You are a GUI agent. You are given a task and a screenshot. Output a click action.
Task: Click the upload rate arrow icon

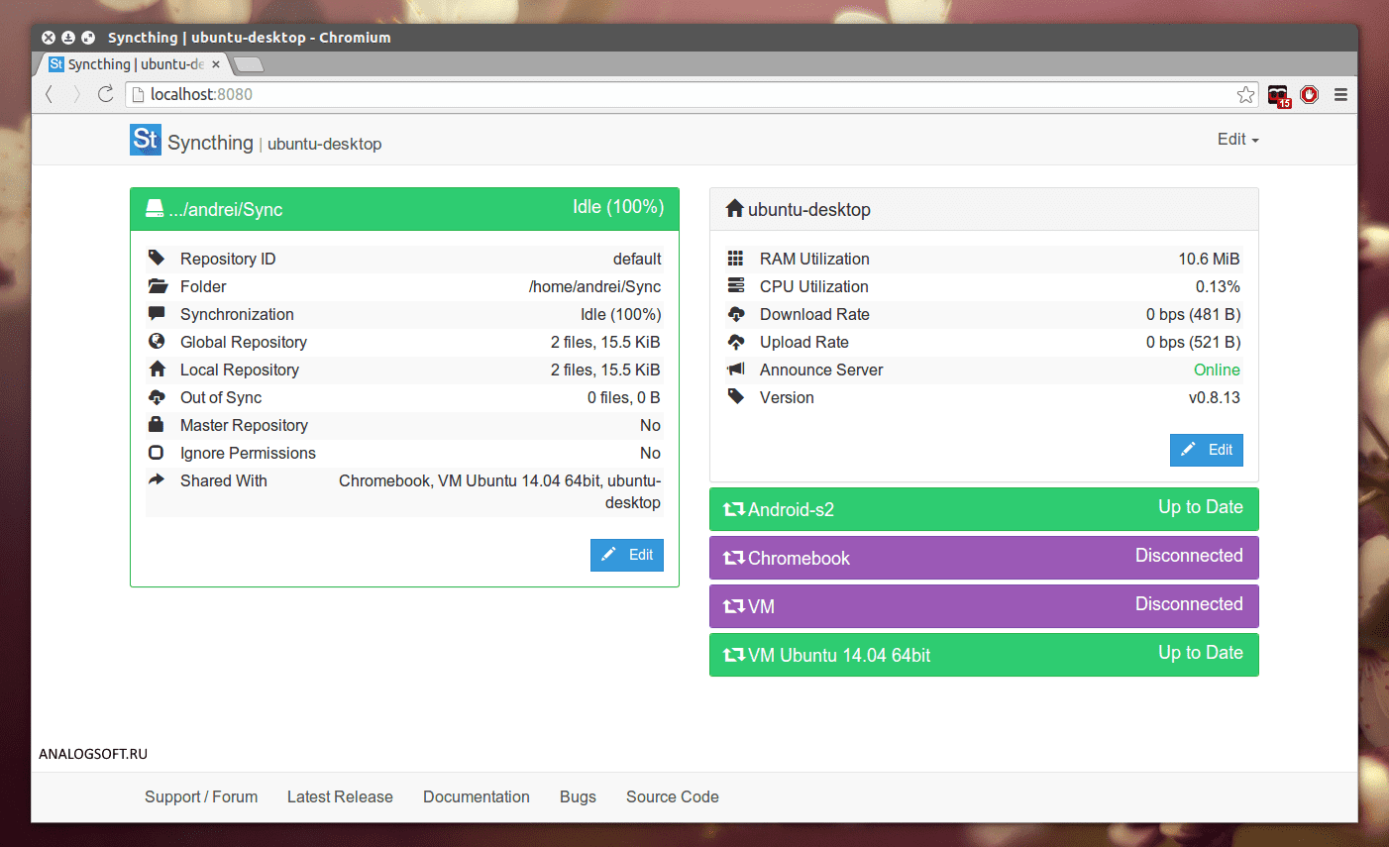735,342
